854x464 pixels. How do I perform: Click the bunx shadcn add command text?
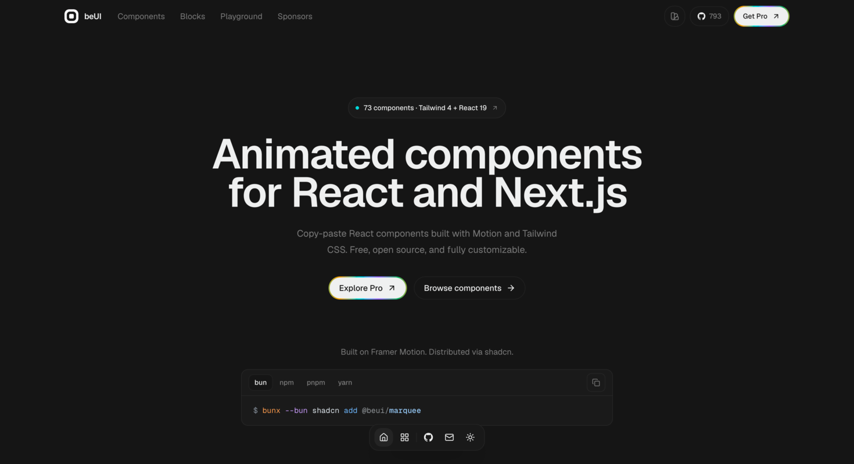(337, 411)
